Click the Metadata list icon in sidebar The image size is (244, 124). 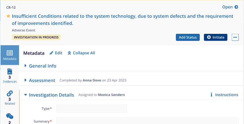point(10,53)
